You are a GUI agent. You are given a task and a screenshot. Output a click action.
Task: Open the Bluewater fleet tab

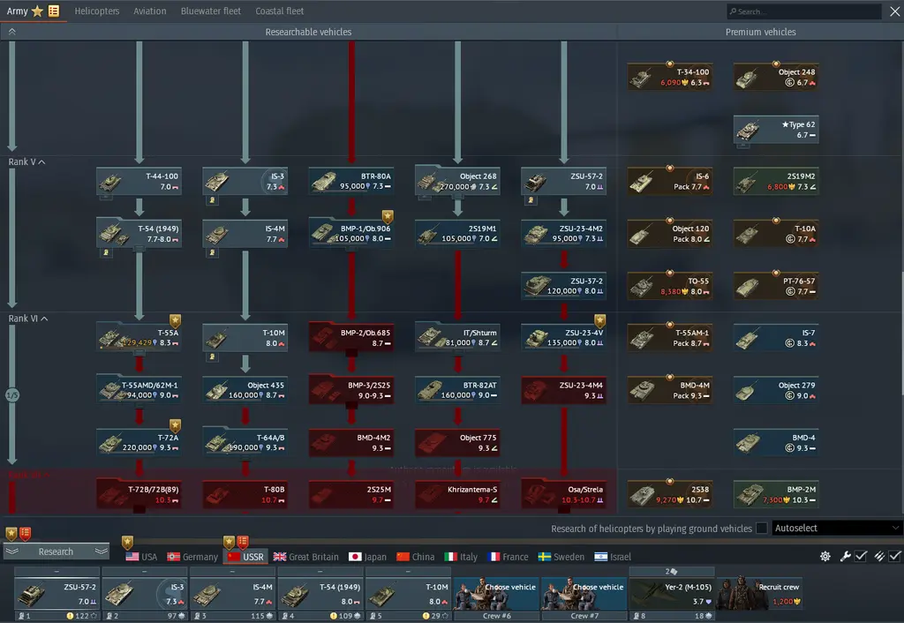tap(210, 11)
